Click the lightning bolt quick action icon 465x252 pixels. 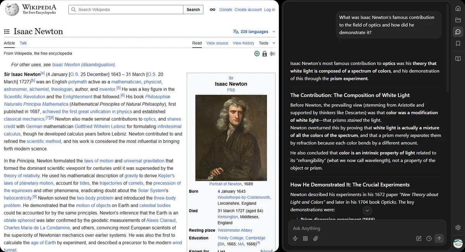295,238
